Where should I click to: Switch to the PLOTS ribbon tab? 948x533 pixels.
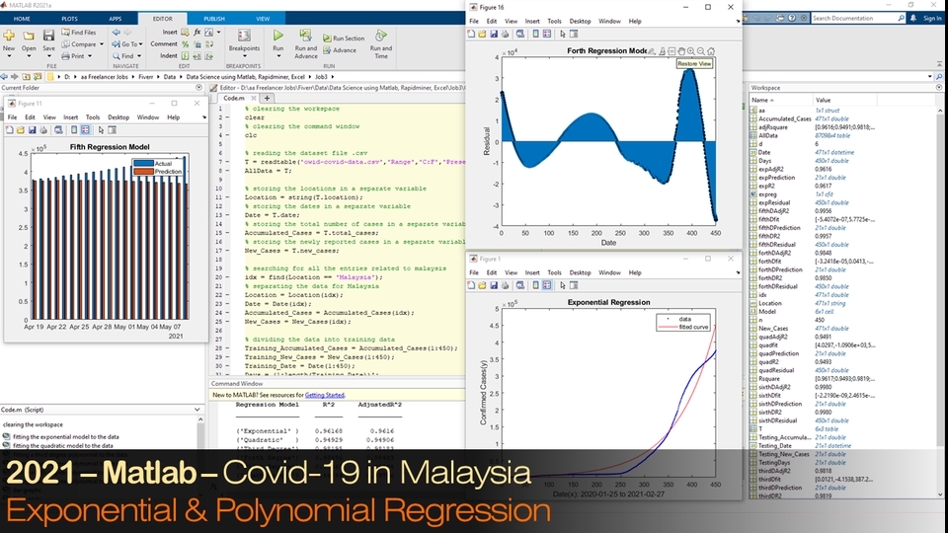69,19
